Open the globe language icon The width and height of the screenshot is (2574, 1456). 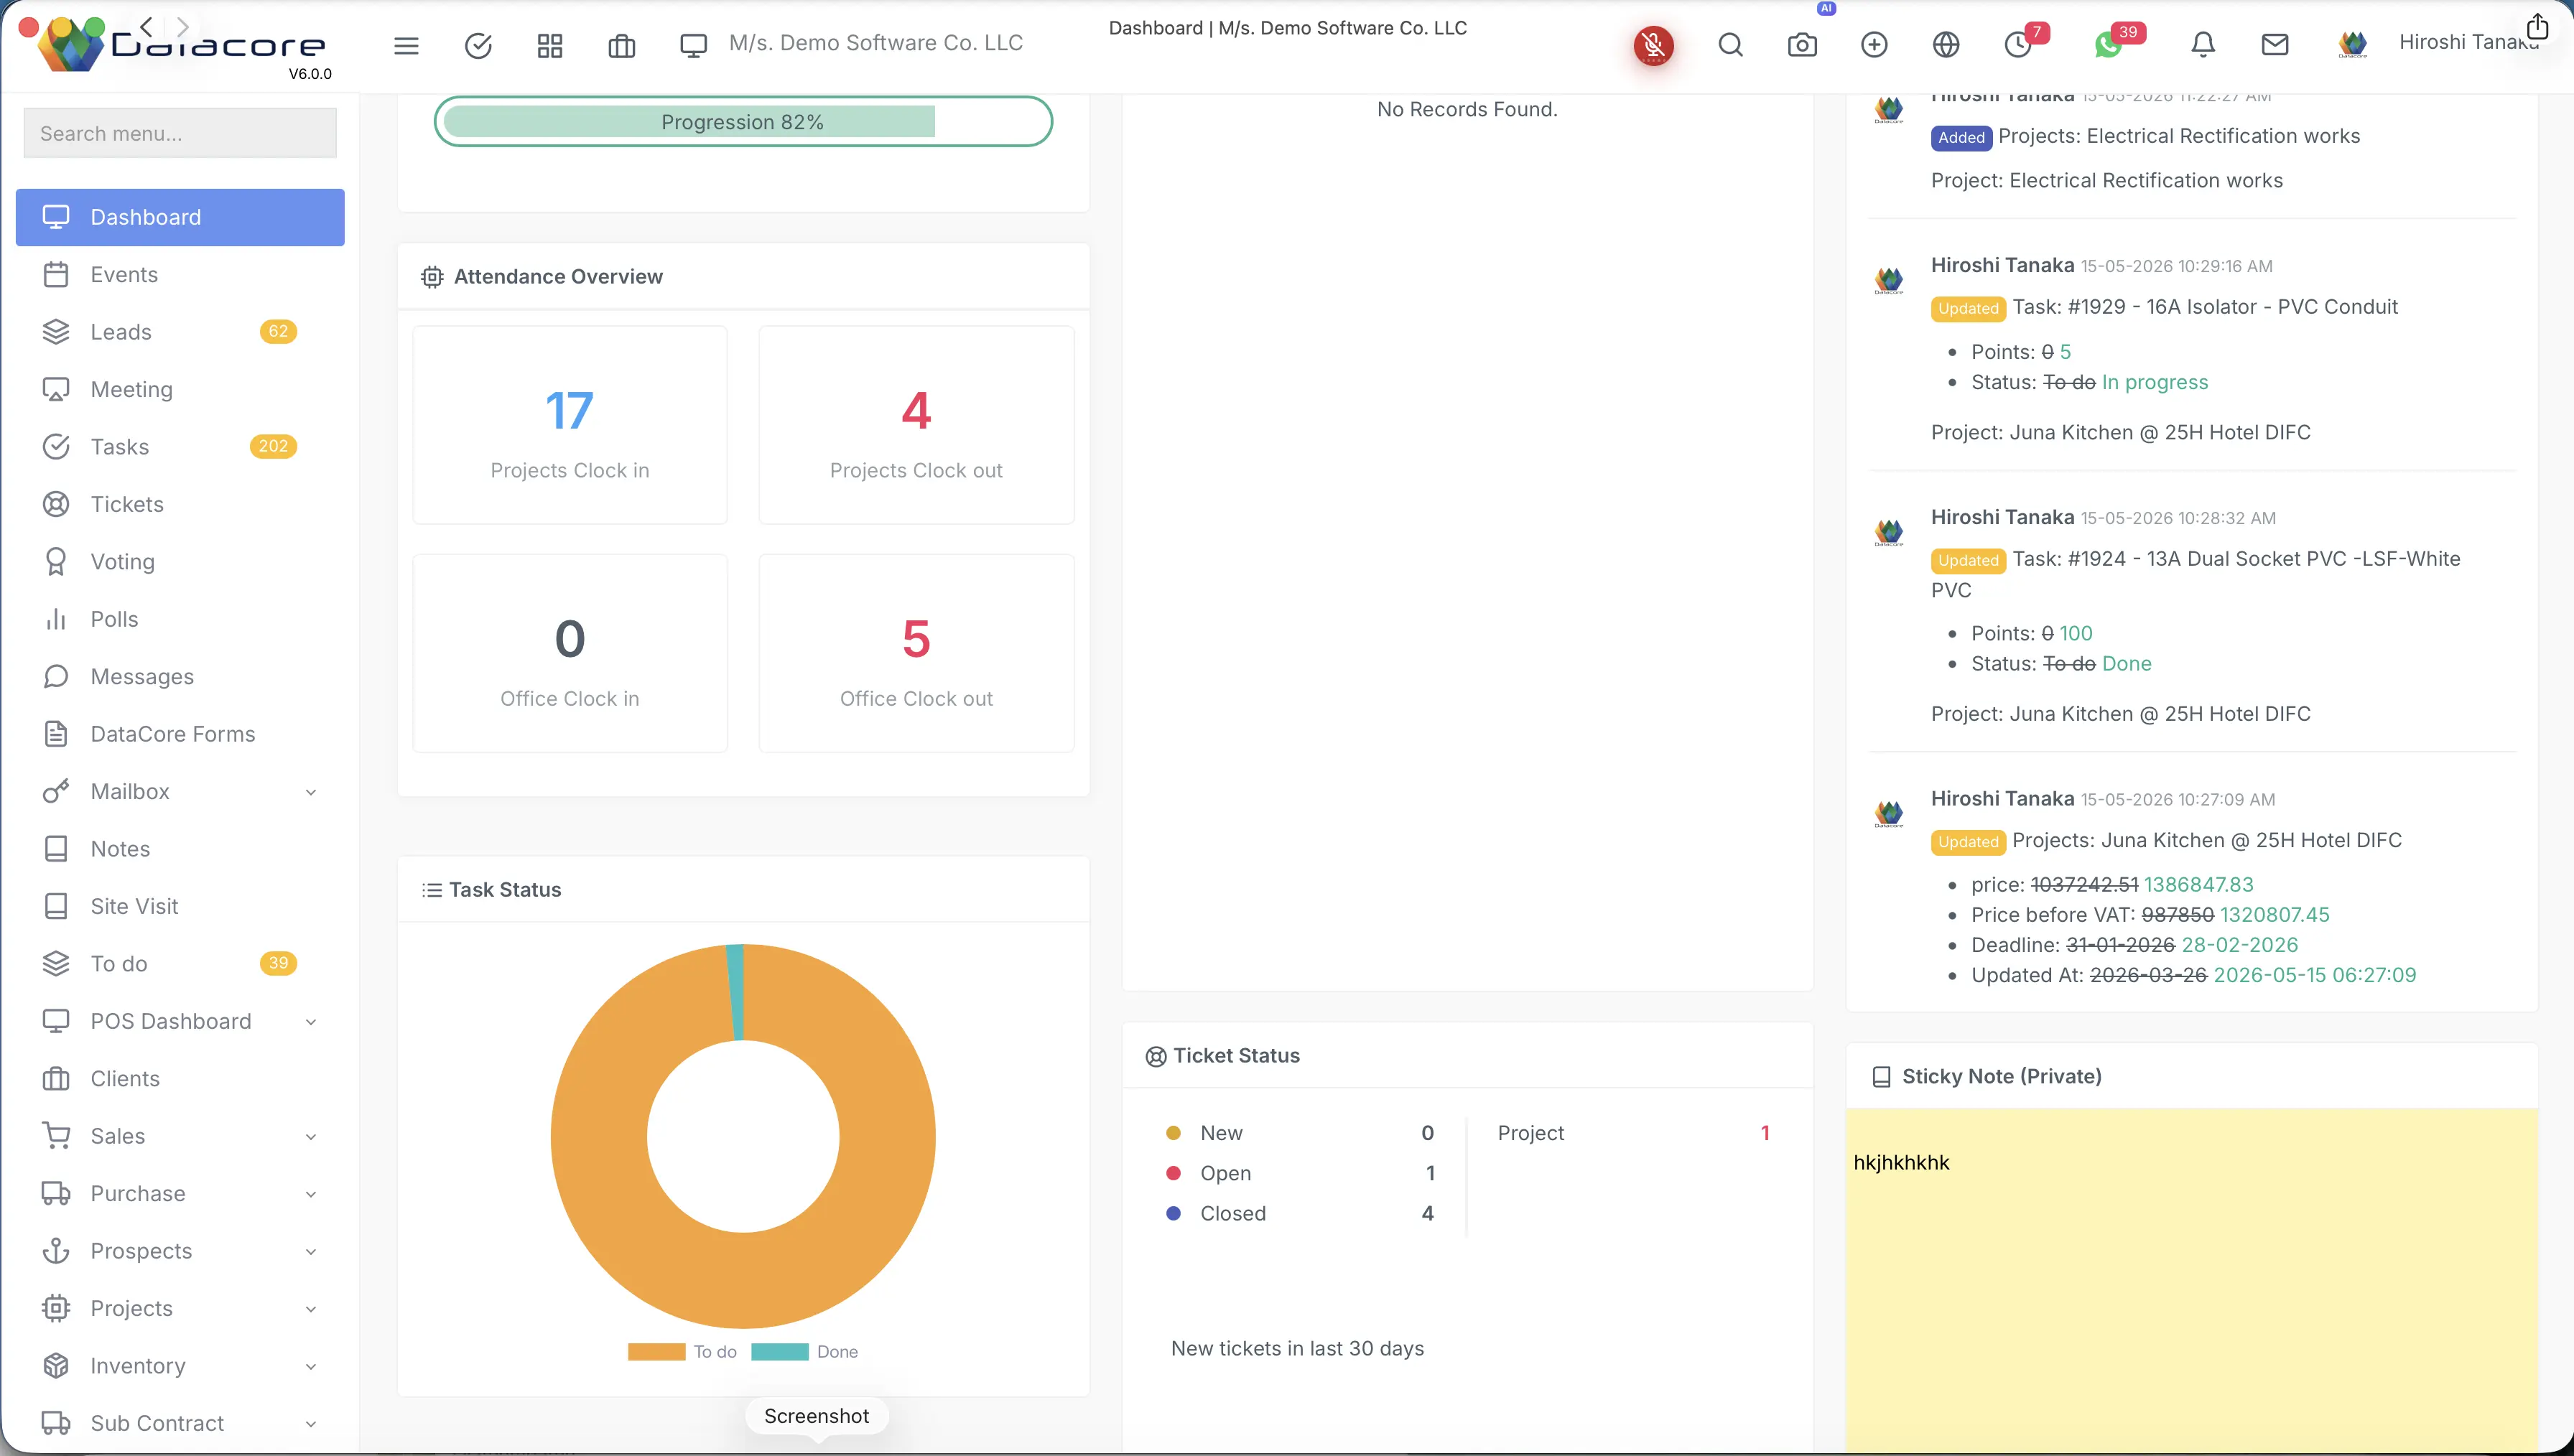pos(1946,45)
